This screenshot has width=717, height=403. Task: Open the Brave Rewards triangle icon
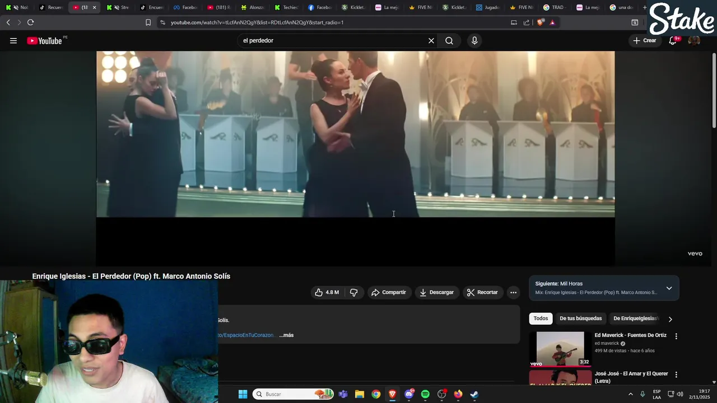pos(552,22)
